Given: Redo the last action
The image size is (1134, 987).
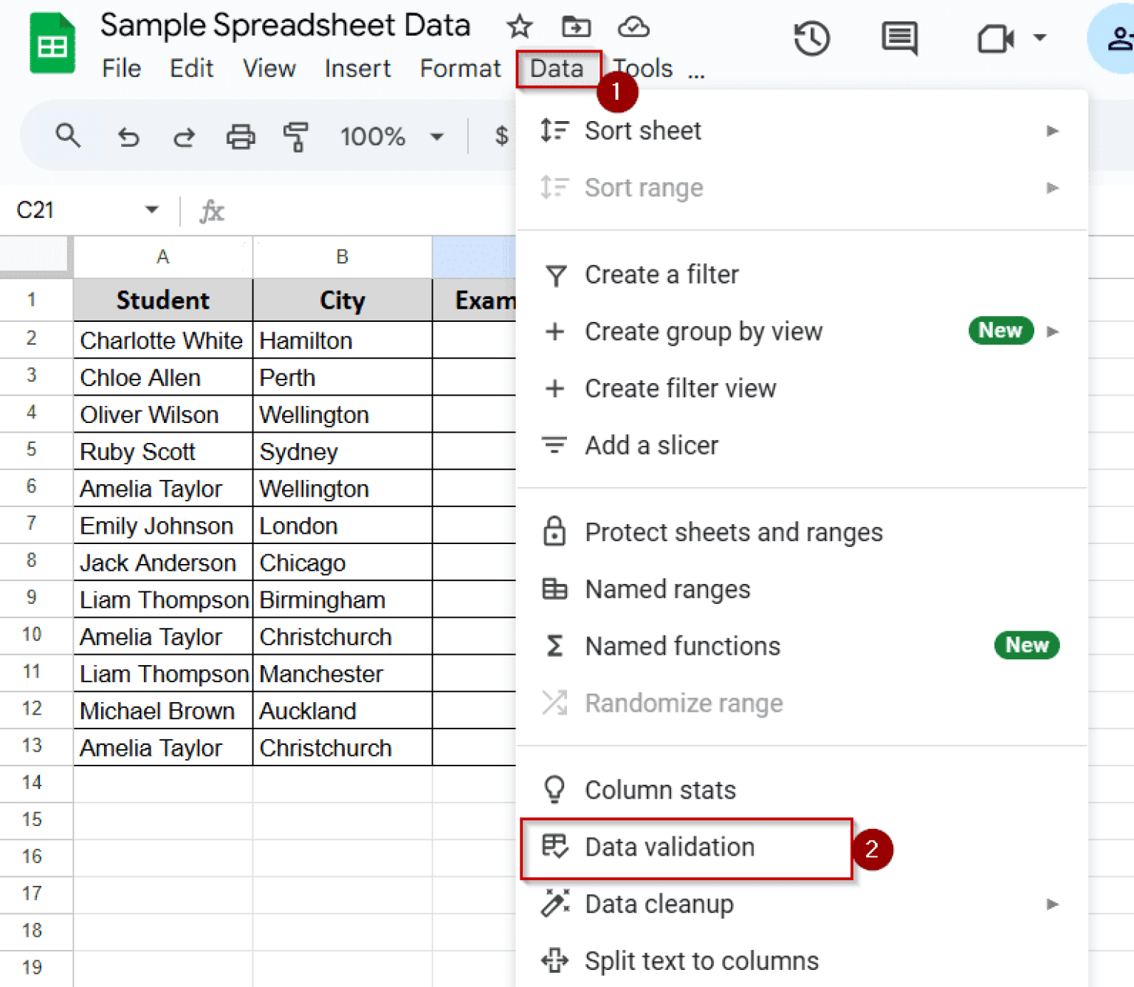Looking at the screenshot, I should (x=184, y=136).
